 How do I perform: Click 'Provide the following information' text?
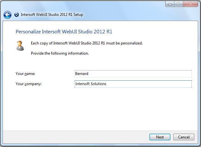click(60, 53)
